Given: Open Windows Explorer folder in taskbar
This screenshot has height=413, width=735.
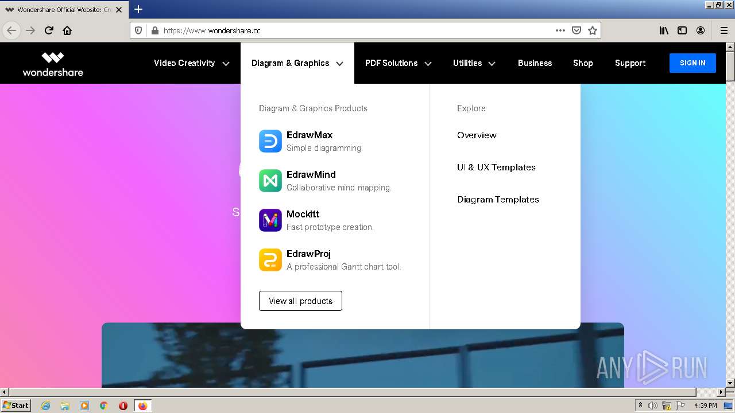Looking at the screenshot, I should 65,406.
